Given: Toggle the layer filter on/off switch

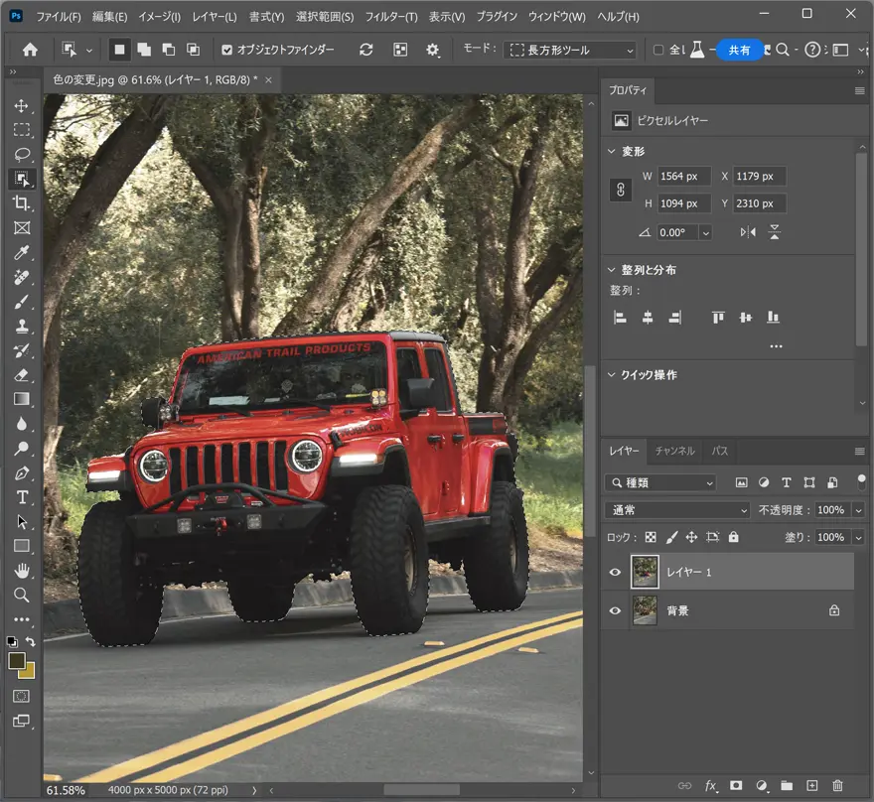Looking at the screenshot, I should 861,482.
